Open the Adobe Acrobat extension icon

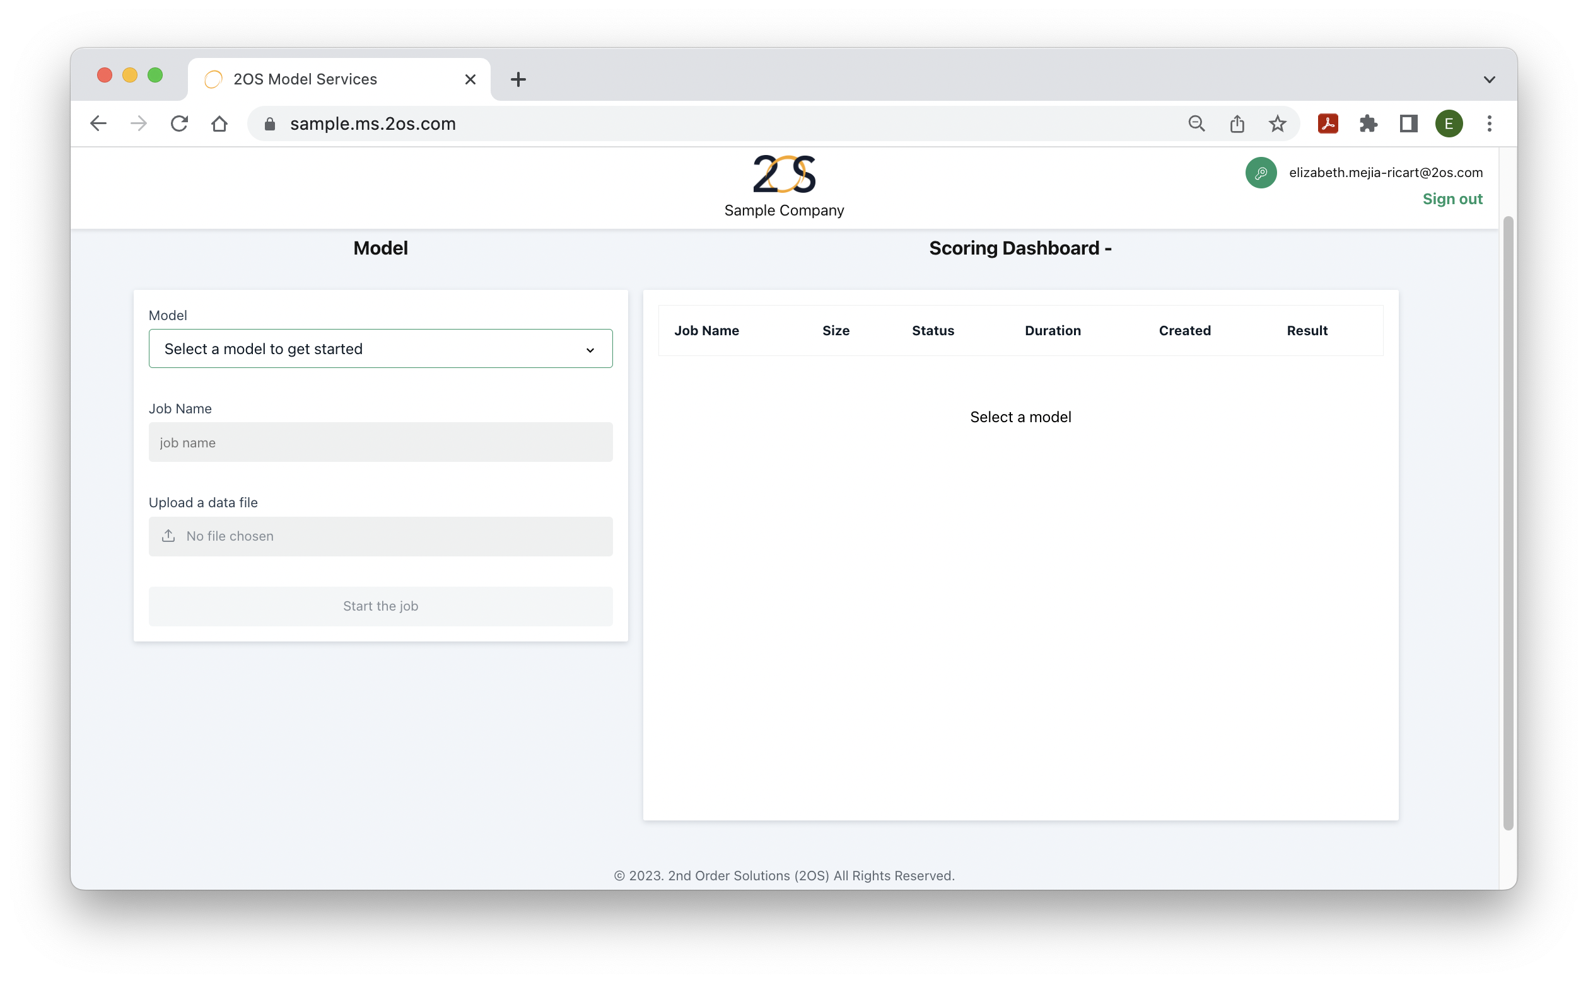click(1327, 124)
